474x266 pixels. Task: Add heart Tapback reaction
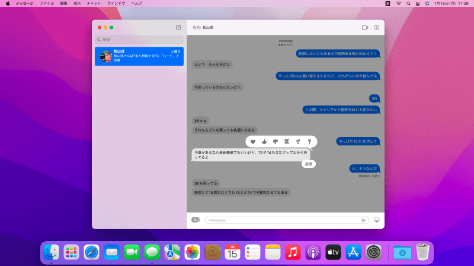(x=253, y=141)
